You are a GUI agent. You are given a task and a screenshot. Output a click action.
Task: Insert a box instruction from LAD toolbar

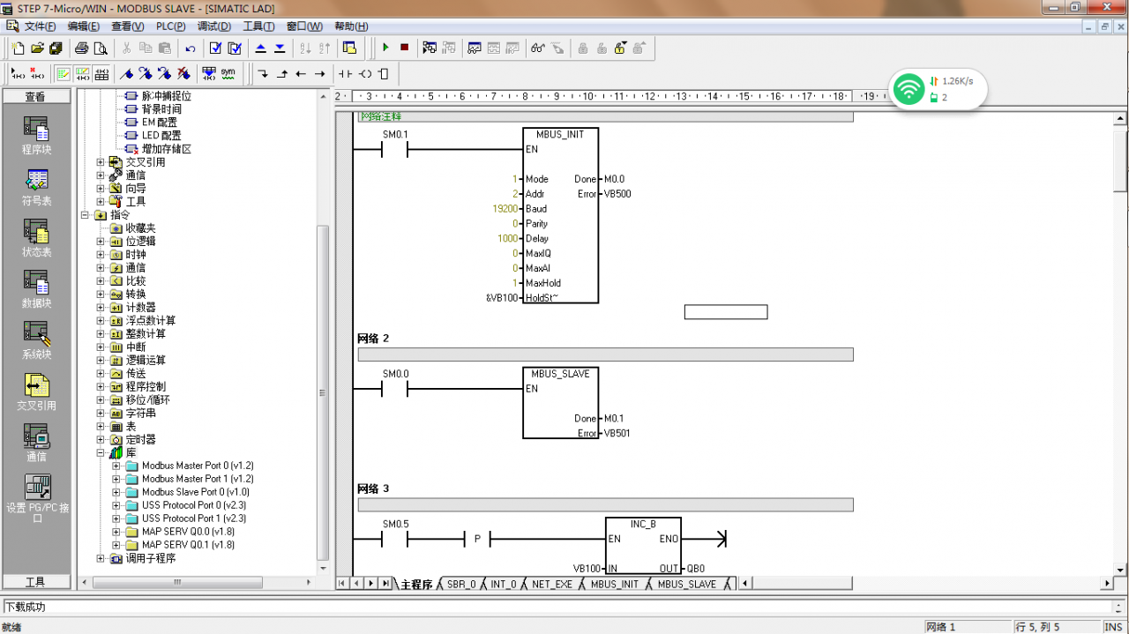point(384,73)
